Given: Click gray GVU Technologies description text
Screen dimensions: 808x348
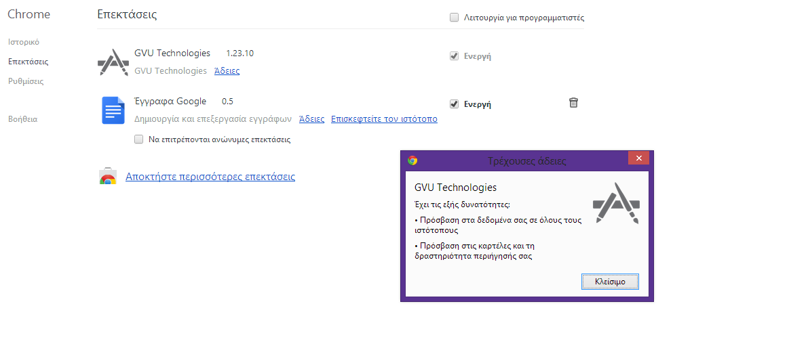Looking at the screenshot, I should (170, 71).
